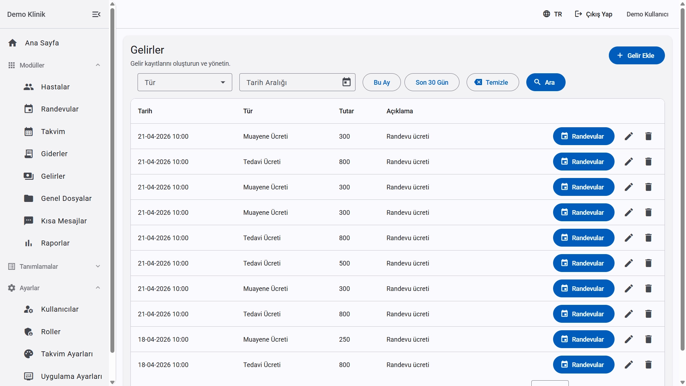This screenshot has width=686, height=386.
Task: Click the Demo Kullanıcı user name
Action: coord(647,14)
